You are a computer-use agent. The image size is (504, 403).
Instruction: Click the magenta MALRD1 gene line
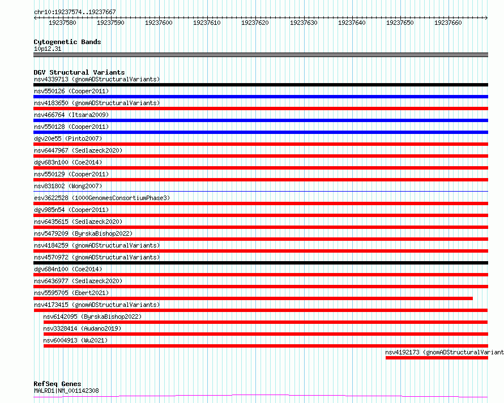[260, 396]
